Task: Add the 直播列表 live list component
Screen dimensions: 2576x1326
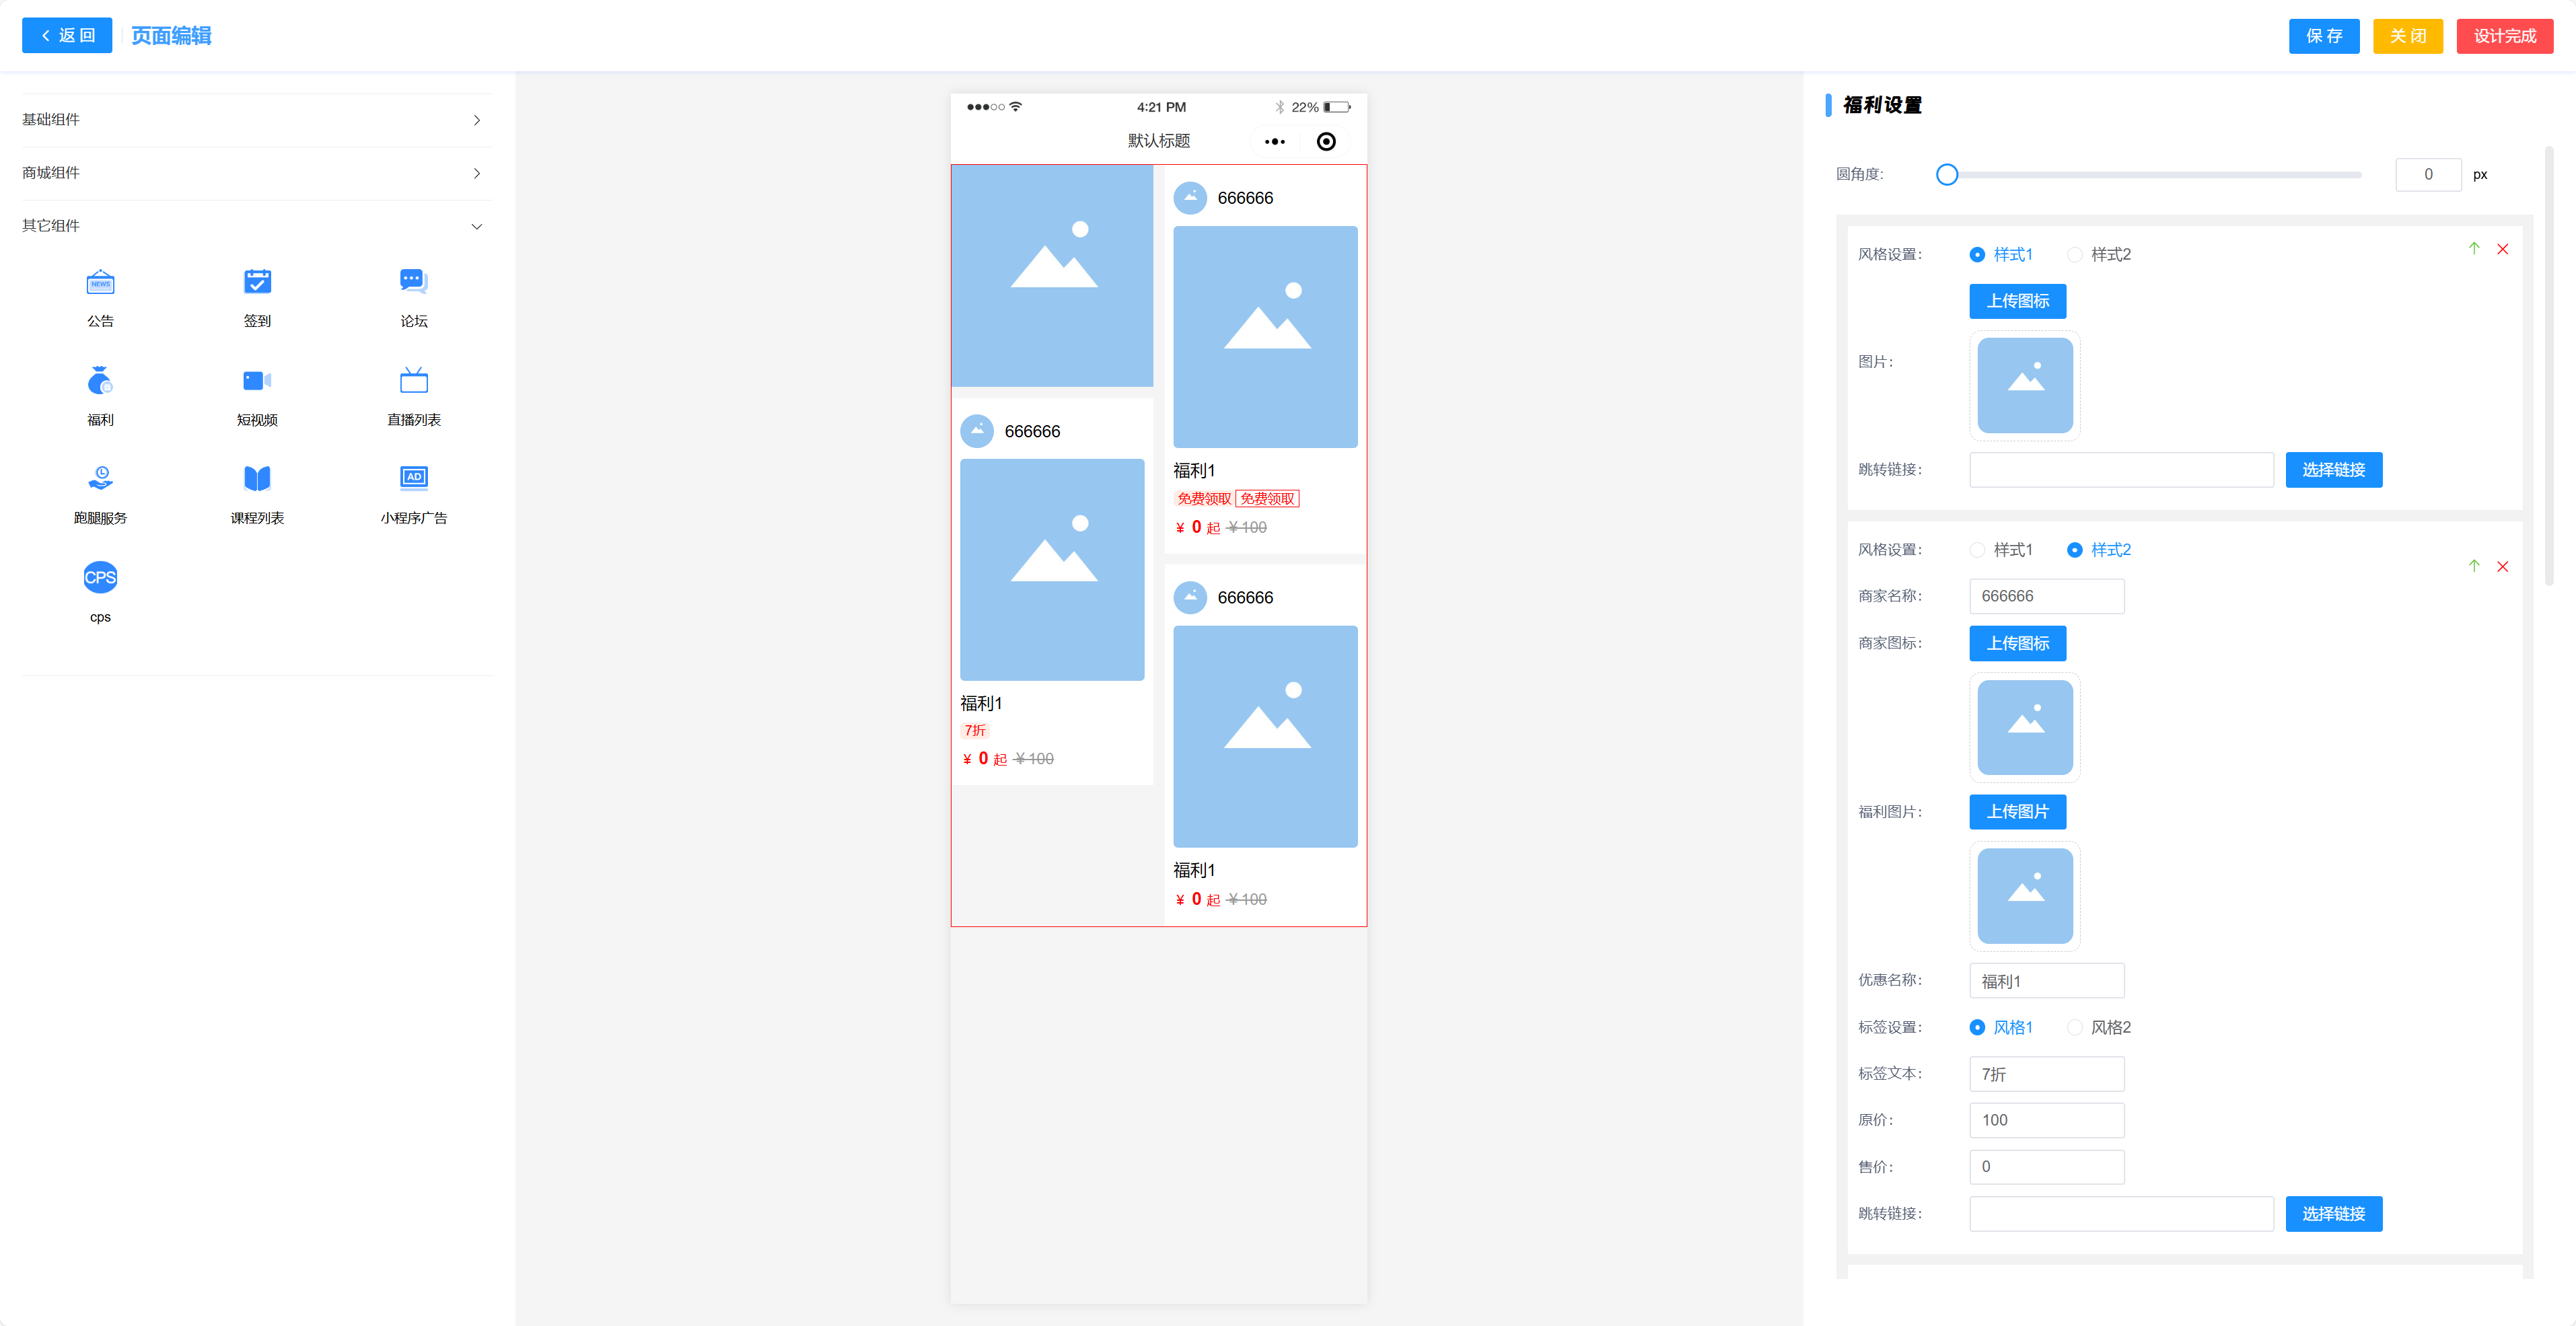Action: pos(413,381)
